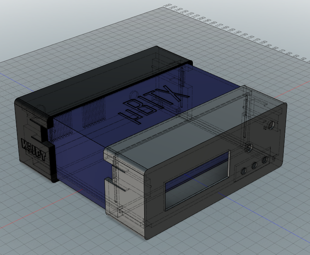Select the middle round button hole
The height and width of the screenshot is (255, 310).
point(254,165)
